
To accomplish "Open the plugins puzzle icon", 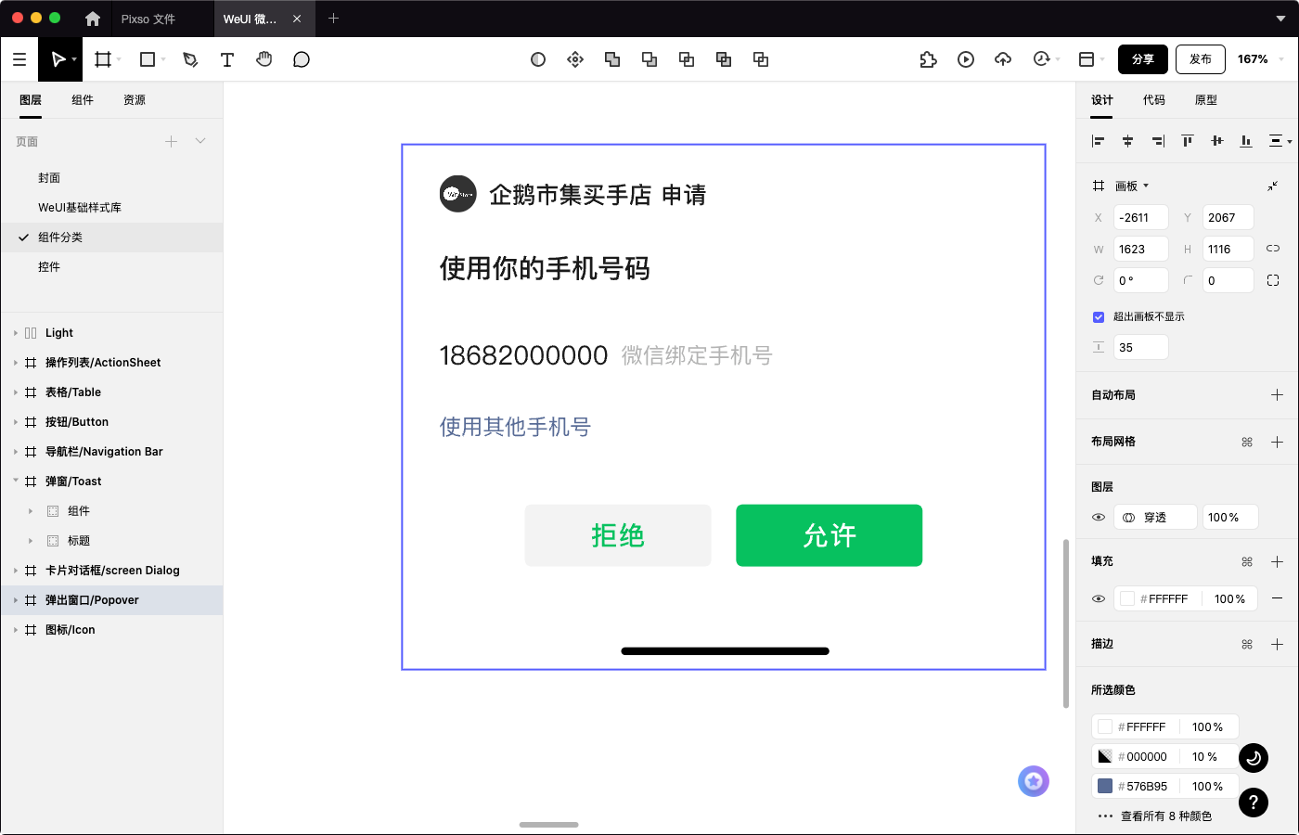I will click(928, 59).
